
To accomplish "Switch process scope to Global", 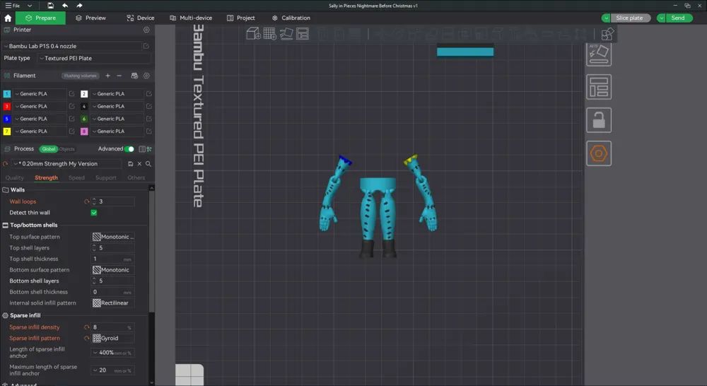I will pos(48,148).
